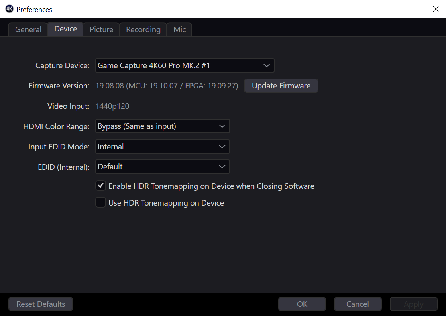Confirm with the OK button

[x=302, y=304]
